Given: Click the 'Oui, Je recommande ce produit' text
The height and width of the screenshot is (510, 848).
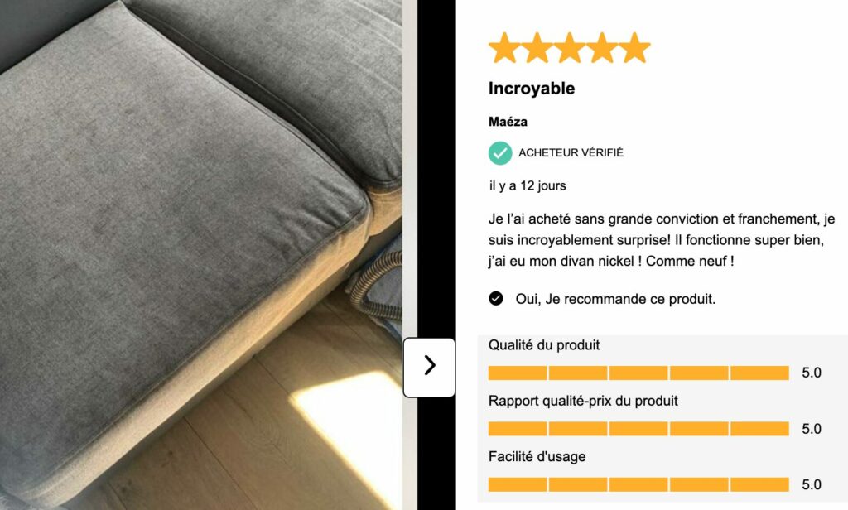Looking at the screenshot, I should (x=615, y=299).
